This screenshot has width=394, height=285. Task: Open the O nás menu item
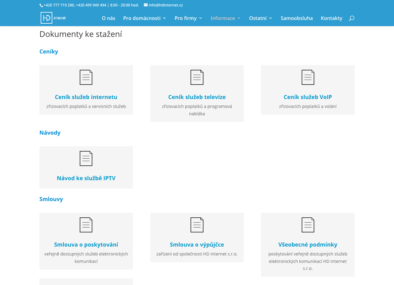(x=108, y=18)
